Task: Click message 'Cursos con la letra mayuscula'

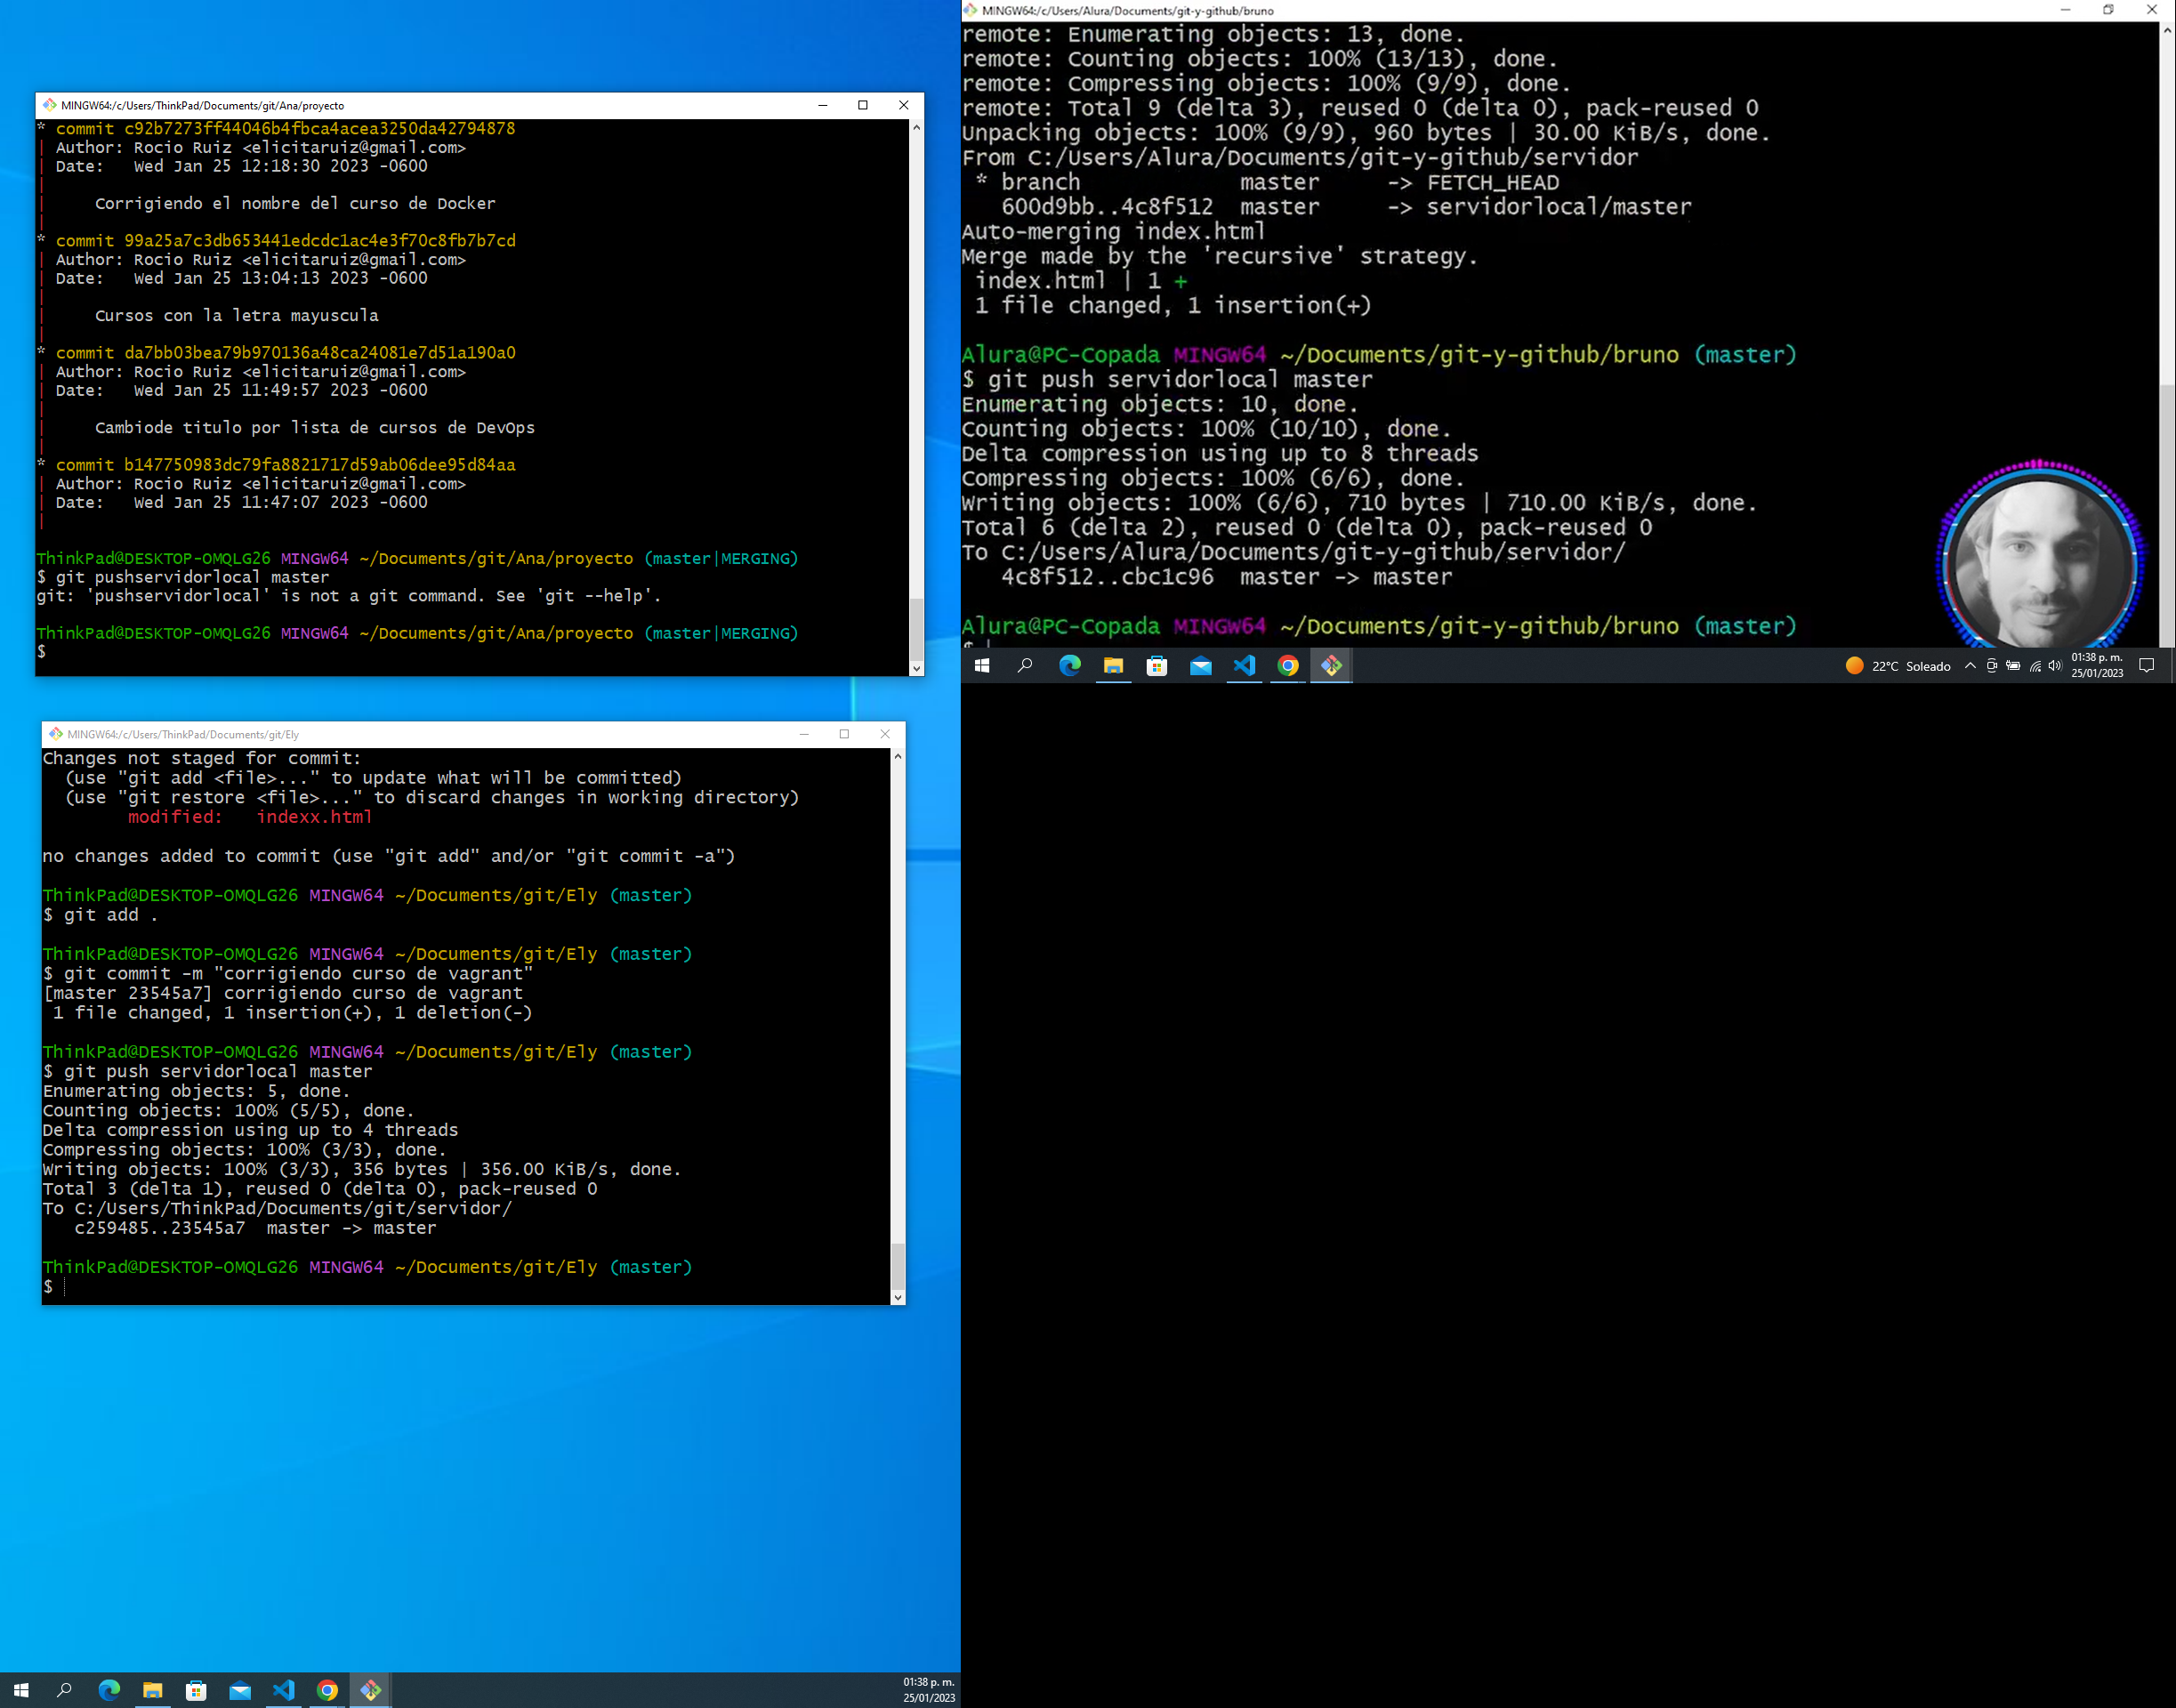Action: coord(237,316)
